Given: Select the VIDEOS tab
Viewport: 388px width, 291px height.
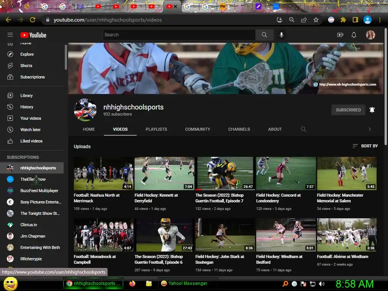Looking at the screenshot, I should point(120,129).
